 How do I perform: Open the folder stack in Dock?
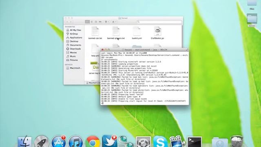point(220,143)
